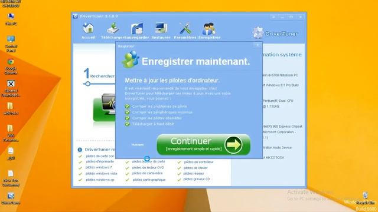Image resolution: width=378 pixels, height=212 pixels.
Task: Click 'pilotes réseau' text
Action: [193, 173]
